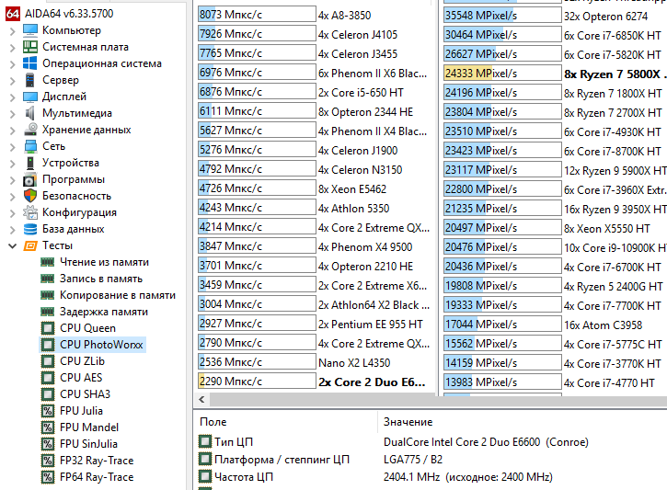Click the Тесты benchmark folder icon
The width and height of the screenshot is (667, 490).
pos(30,245)
